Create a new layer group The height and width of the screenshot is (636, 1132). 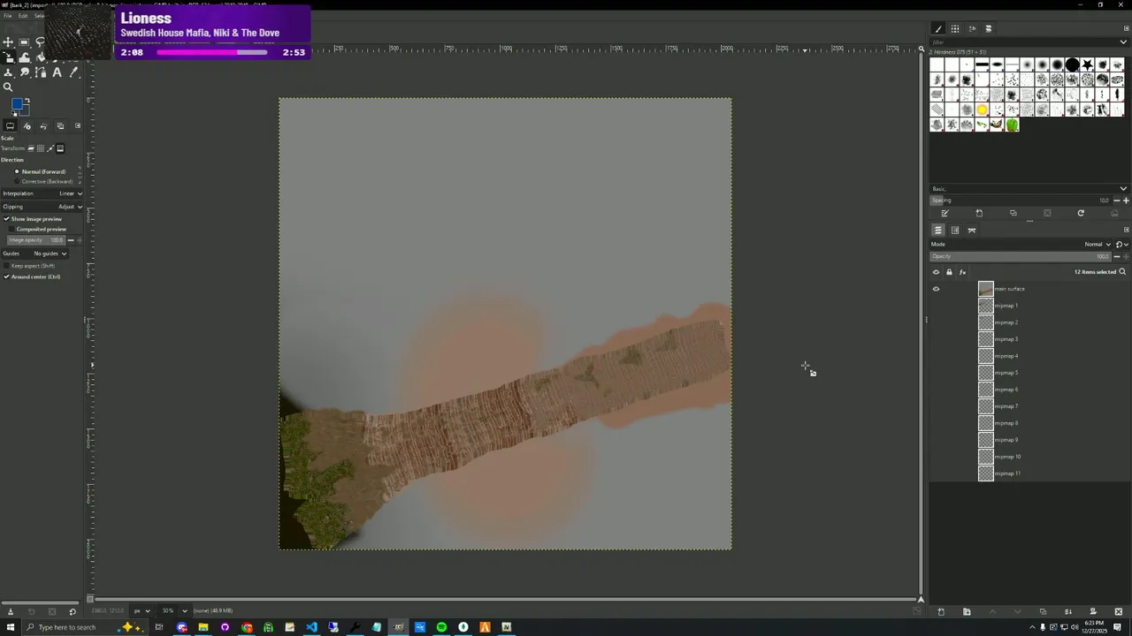(x=967, y=611)
